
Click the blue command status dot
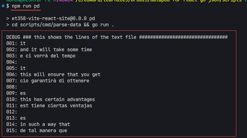click(x=3, y=6)
